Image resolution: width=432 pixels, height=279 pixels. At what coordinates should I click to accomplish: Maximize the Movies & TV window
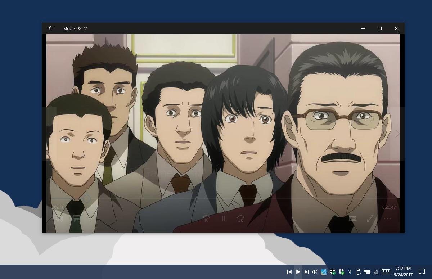point(380,28)
